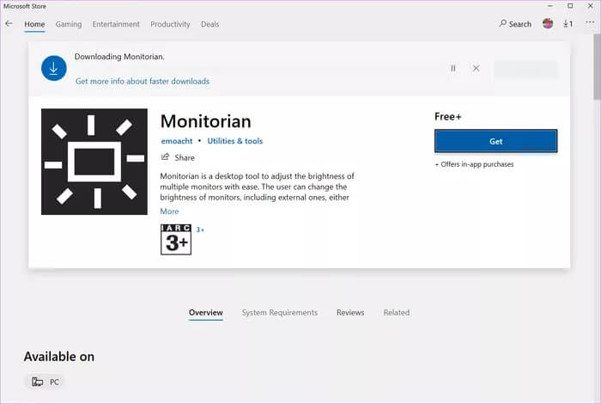This screenshot has height=404, width=601.
Task: Click the vertical scrollbar thumb
Action: tap(597, 67)
